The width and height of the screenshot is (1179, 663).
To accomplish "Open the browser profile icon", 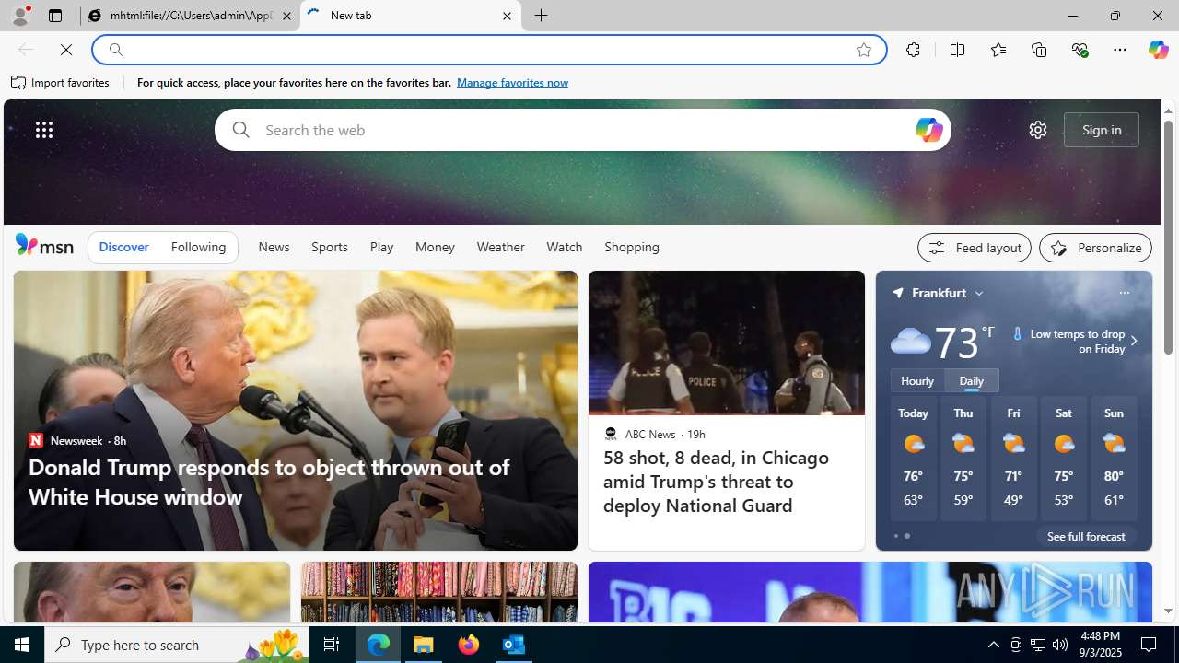I will [x=19, y=16].
